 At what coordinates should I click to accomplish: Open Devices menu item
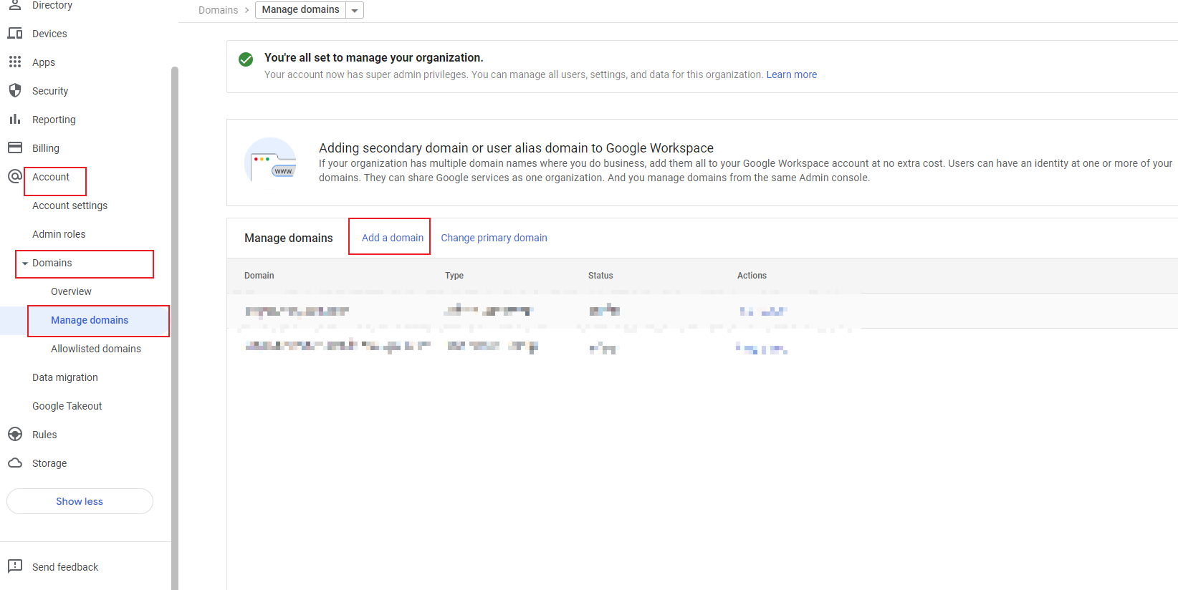[x=49, y=34]
